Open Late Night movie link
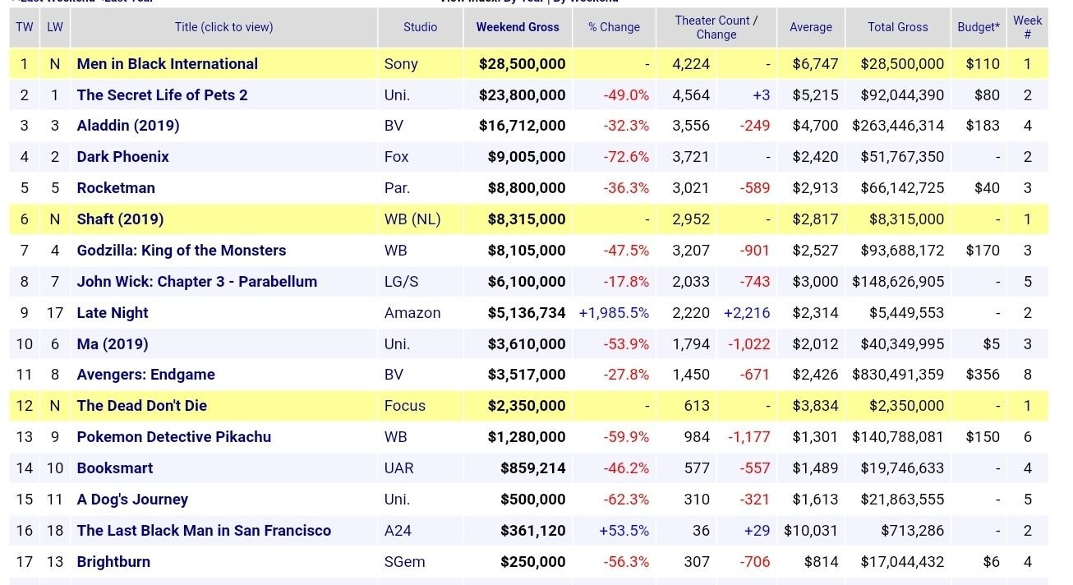 tap(113, 313)
